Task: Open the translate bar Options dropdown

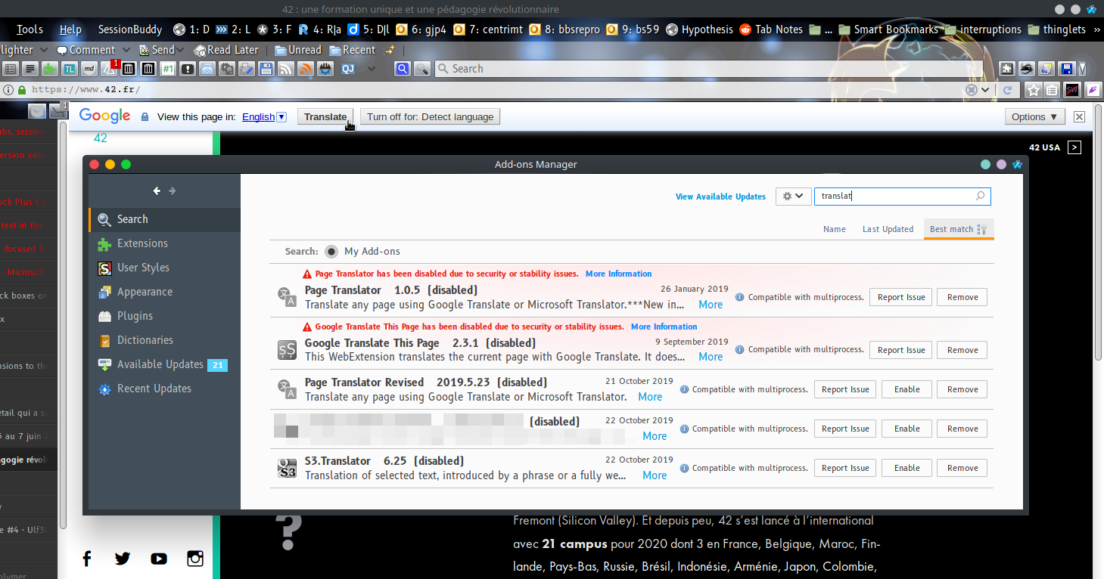Action: (x=1035, y=117)
